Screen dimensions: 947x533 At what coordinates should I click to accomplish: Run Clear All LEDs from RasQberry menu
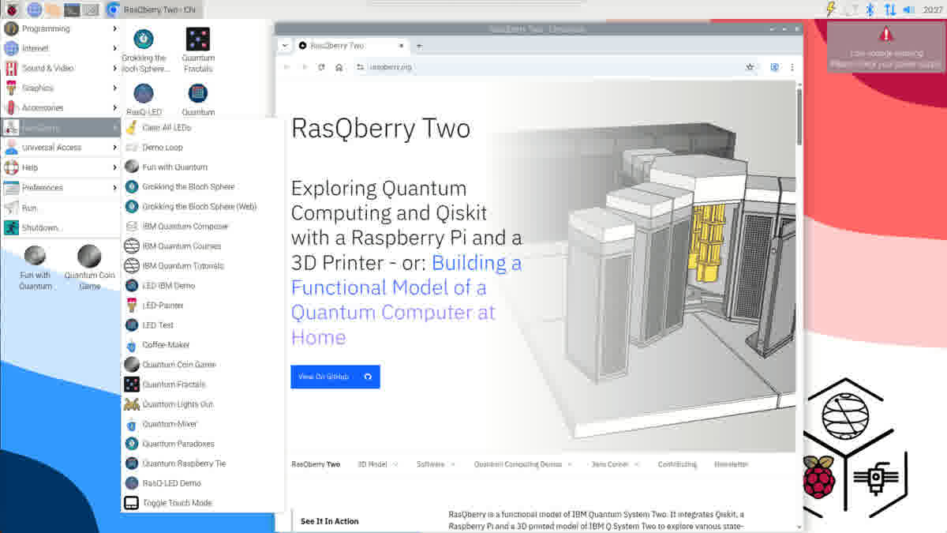203,127
